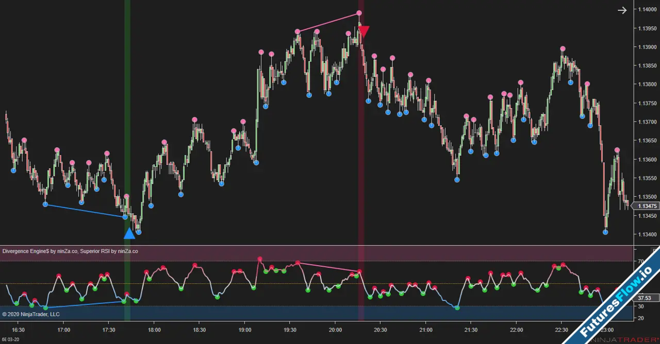The width and height of the screenshot is (660, 344).
Task: Click the 20:00 time axis label
Action: click(x=335, y=330)
